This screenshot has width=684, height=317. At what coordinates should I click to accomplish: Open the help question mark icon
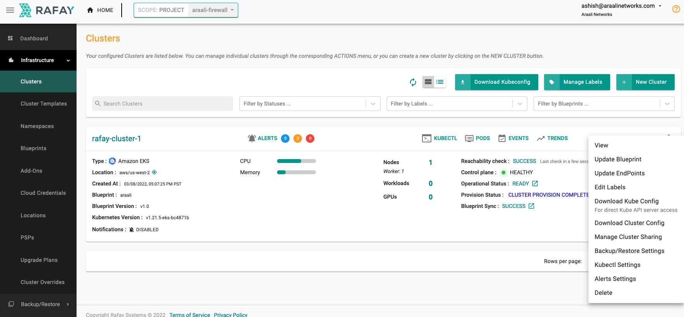tap(676, 9)
